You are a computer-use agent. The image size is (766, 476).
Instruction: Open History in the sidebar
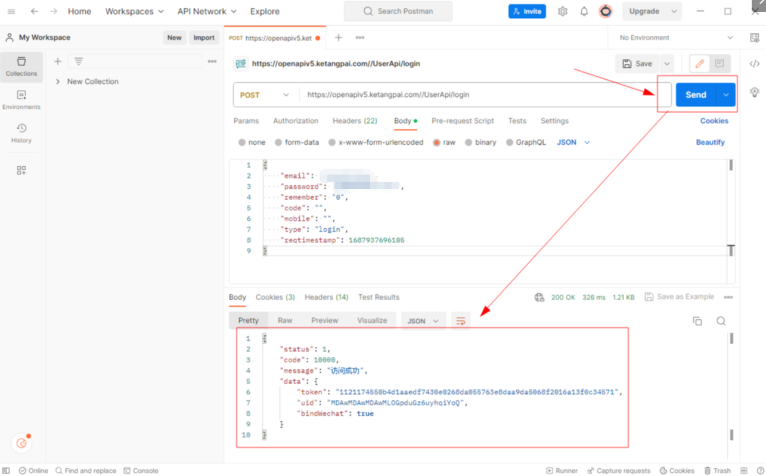[x=21, y=133]
